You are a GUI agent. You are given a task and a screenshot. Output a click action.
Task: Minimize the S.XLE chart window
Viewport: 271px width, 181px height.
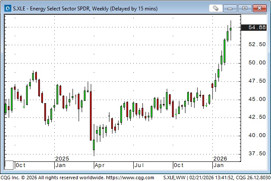(232, 8)
